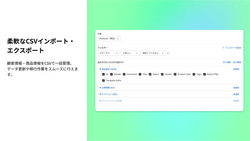Screen dimensions: 250x141
Task: Collapse the 商品基本 (10/10) section
Action: (108, 69)
